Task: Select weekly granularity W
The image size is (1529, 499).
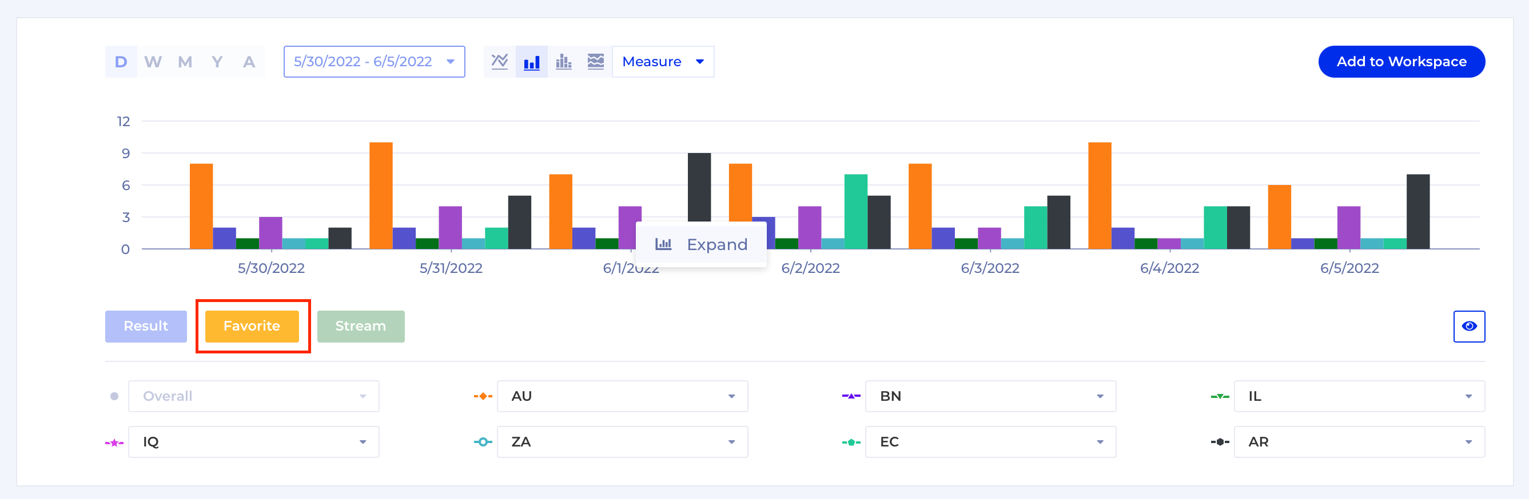Action: click(x=153, y=62)
